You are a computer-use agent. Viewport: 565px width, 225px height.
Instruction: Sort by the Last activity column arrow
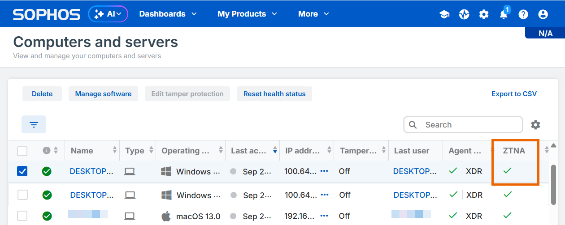tap(274, 151)
